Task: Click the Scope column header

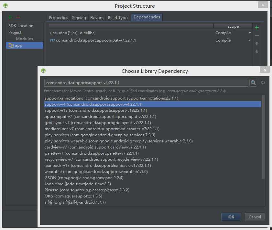Action: tap(233, 26)
